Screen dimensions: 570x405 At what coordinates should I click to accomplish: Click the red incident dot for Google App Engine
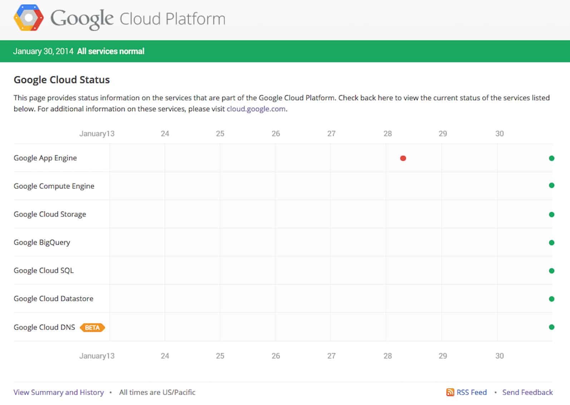tap(403, 158)
